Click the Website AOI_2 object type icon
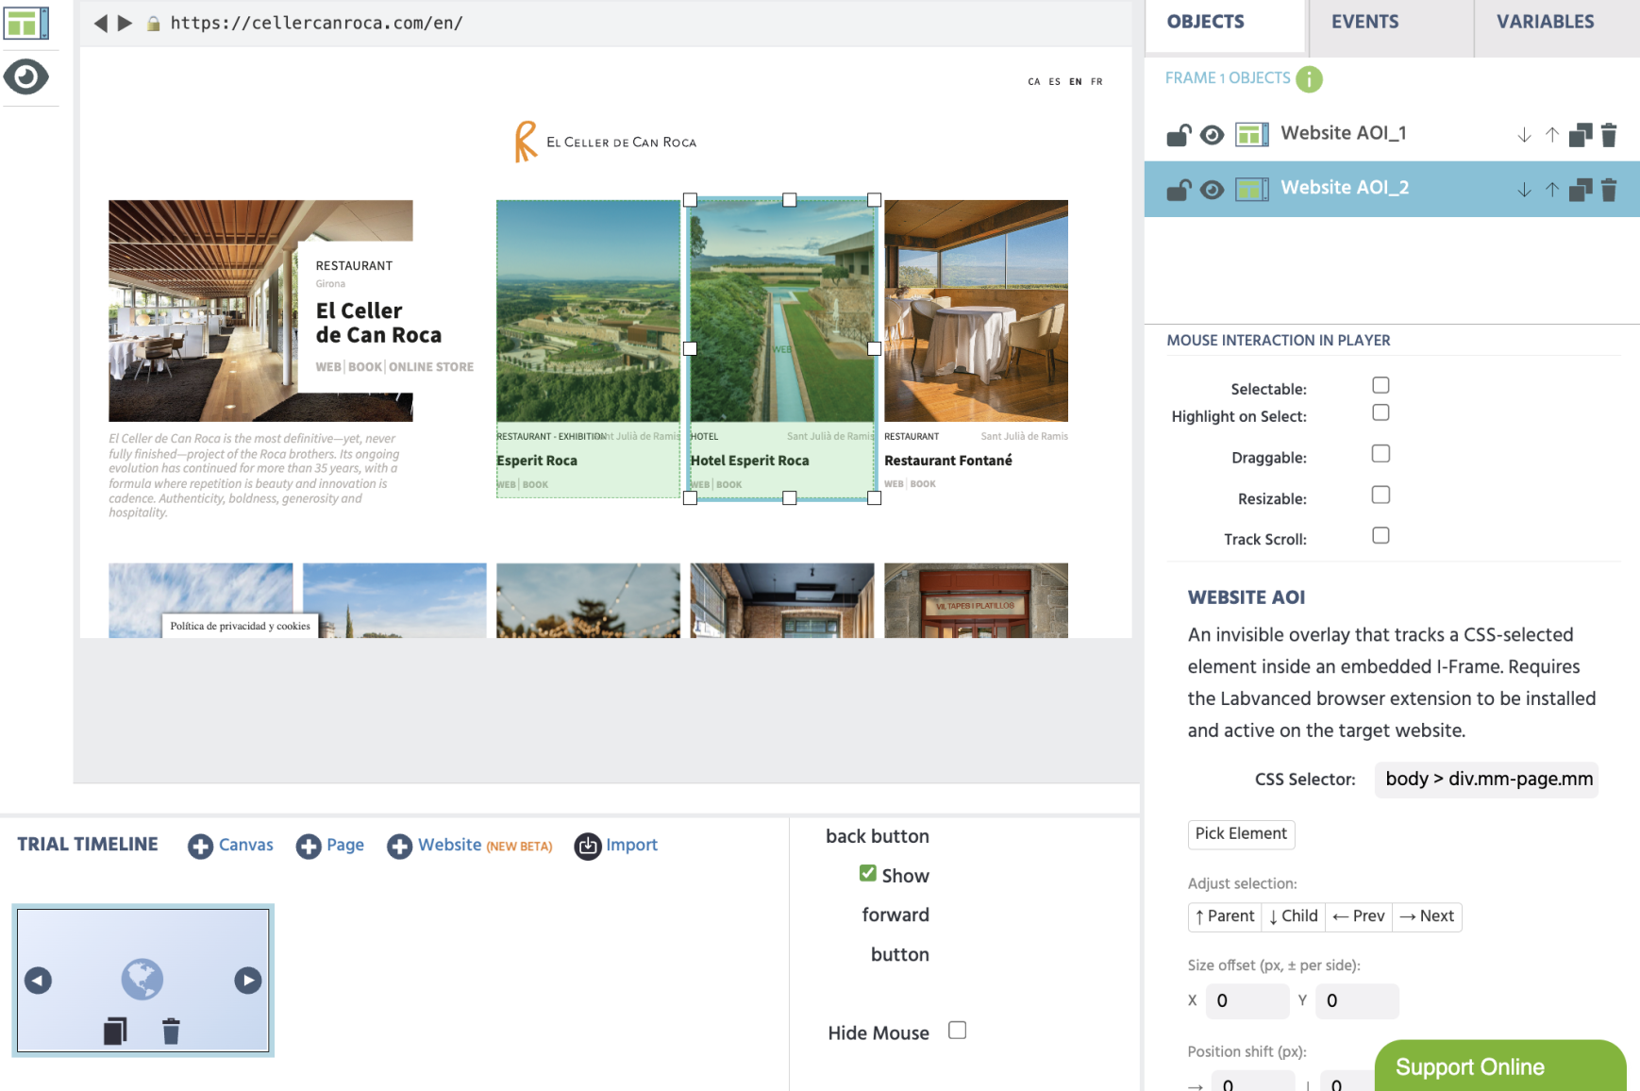This screenshot has height=1091, width=1640. coord(1252,190)
